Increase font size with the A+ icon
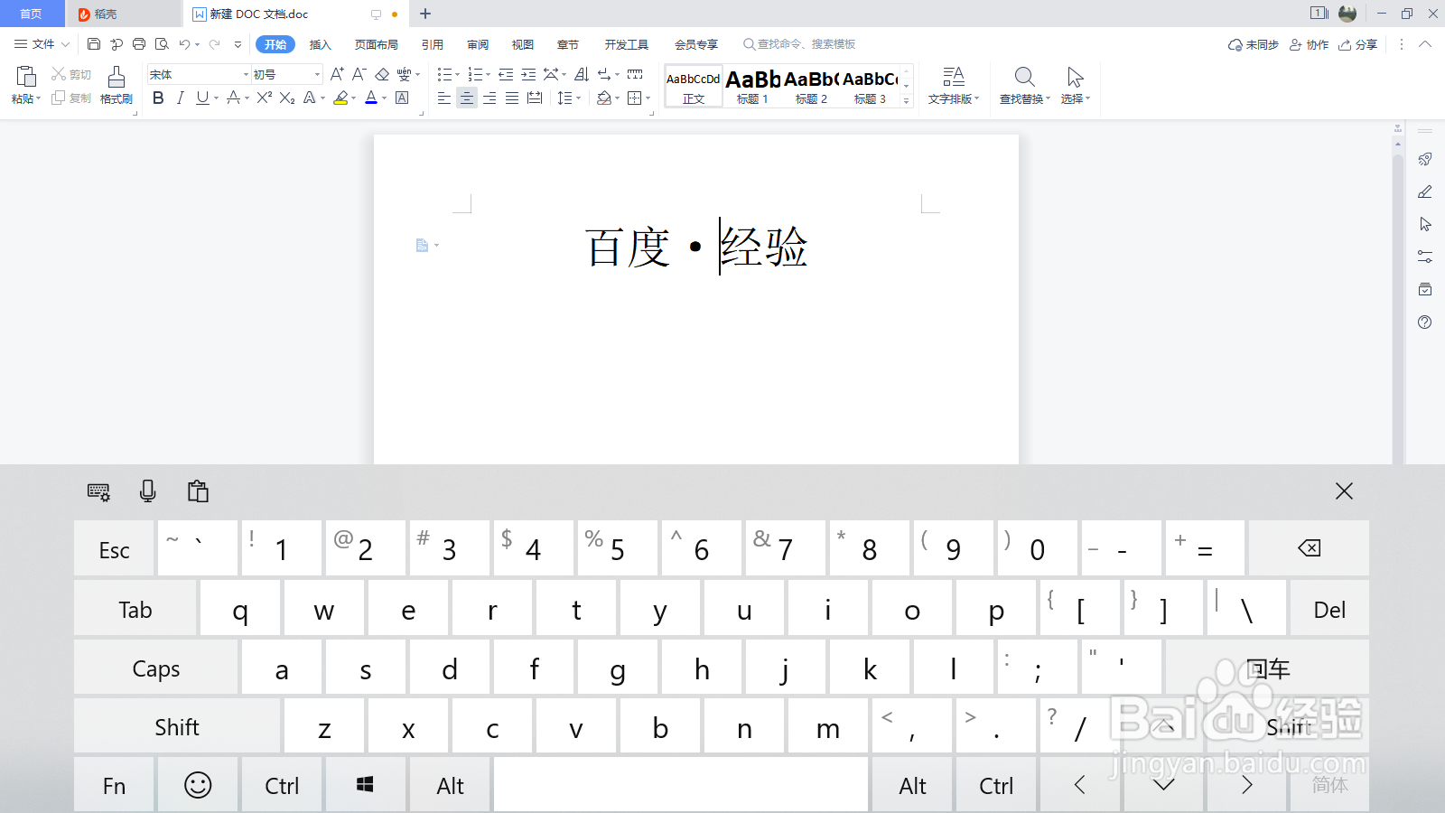The width and height of the screenshot is (1445, 813). (x=337, y=74)
